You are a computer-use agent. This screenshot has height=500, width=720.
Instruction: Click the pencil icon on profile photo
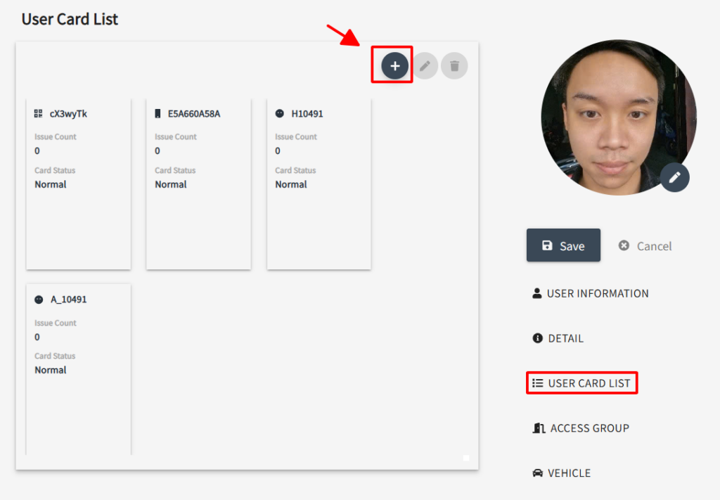[x=674, y=177]
